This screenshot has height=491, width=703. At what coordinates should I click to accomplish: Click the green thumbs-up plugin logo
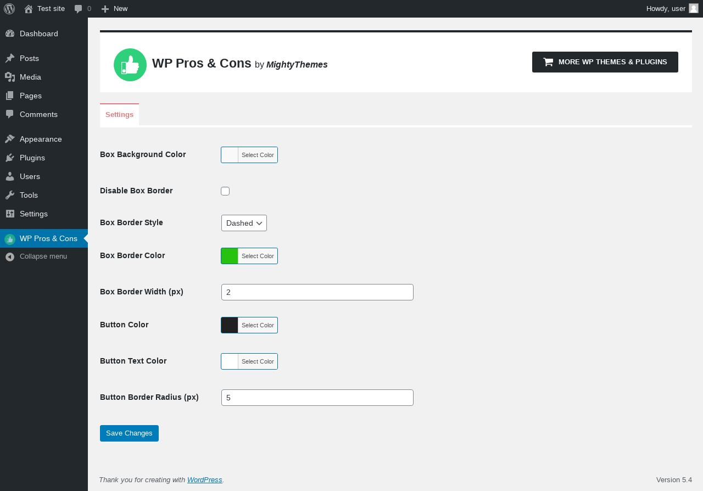point(130,65)
